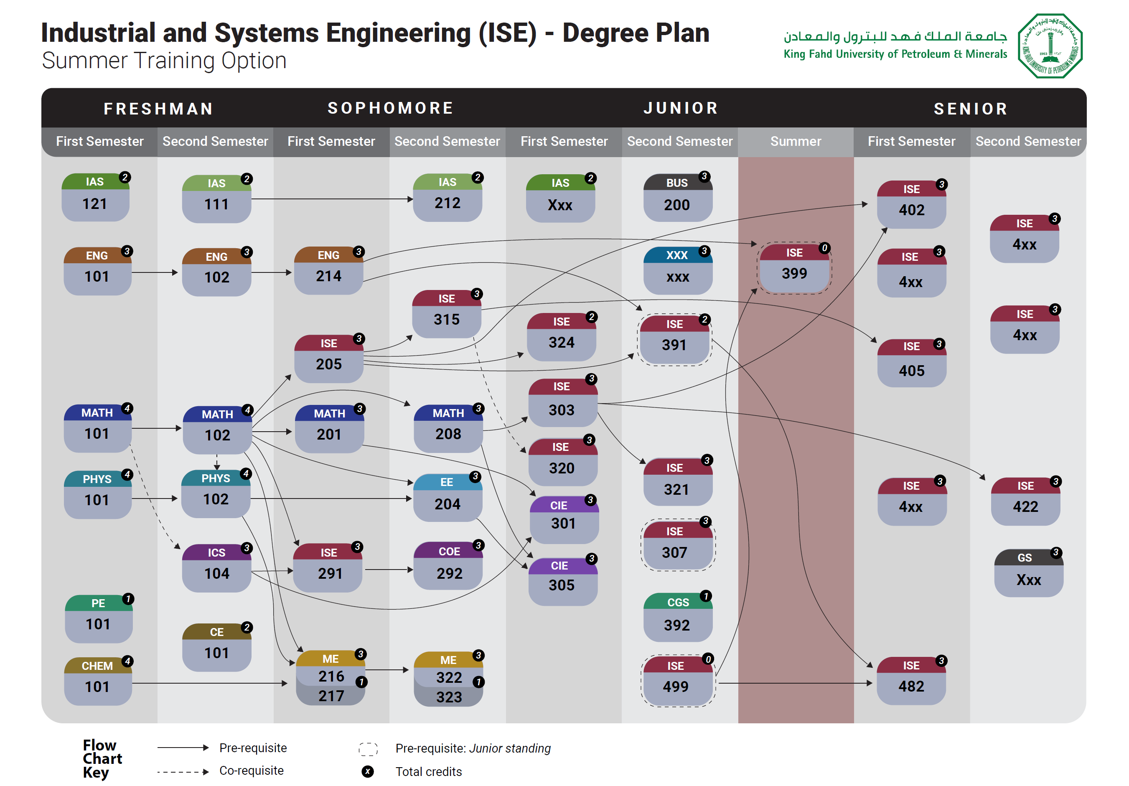Click the PHYS 101 course box
This screenshot has width=1129, height=786.
(97, 494)
